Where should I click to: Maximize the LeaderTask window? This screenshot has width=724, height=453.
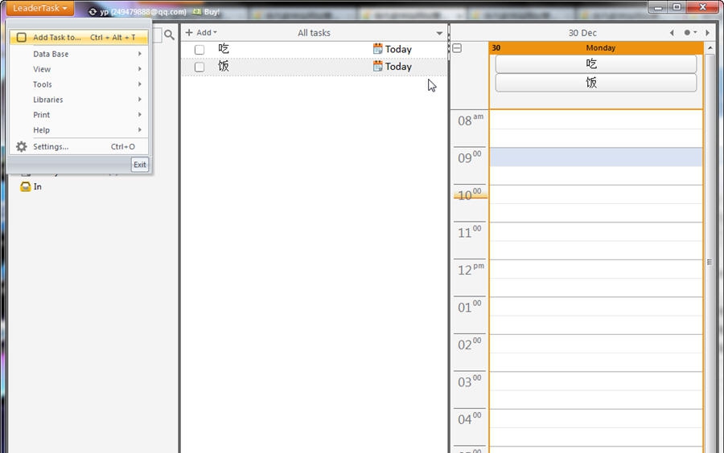click(677, 7)
